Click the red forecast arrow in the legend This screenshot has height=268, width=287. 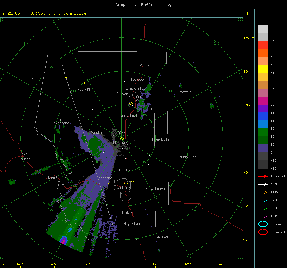(263, 176)
